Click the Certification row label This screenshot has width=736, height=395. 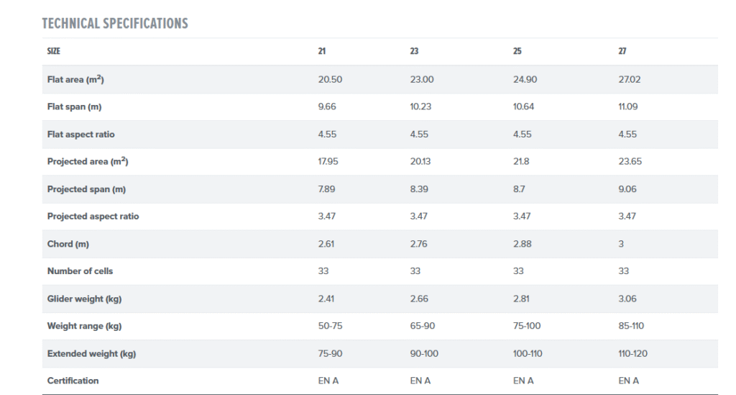[x=73, y=381]
